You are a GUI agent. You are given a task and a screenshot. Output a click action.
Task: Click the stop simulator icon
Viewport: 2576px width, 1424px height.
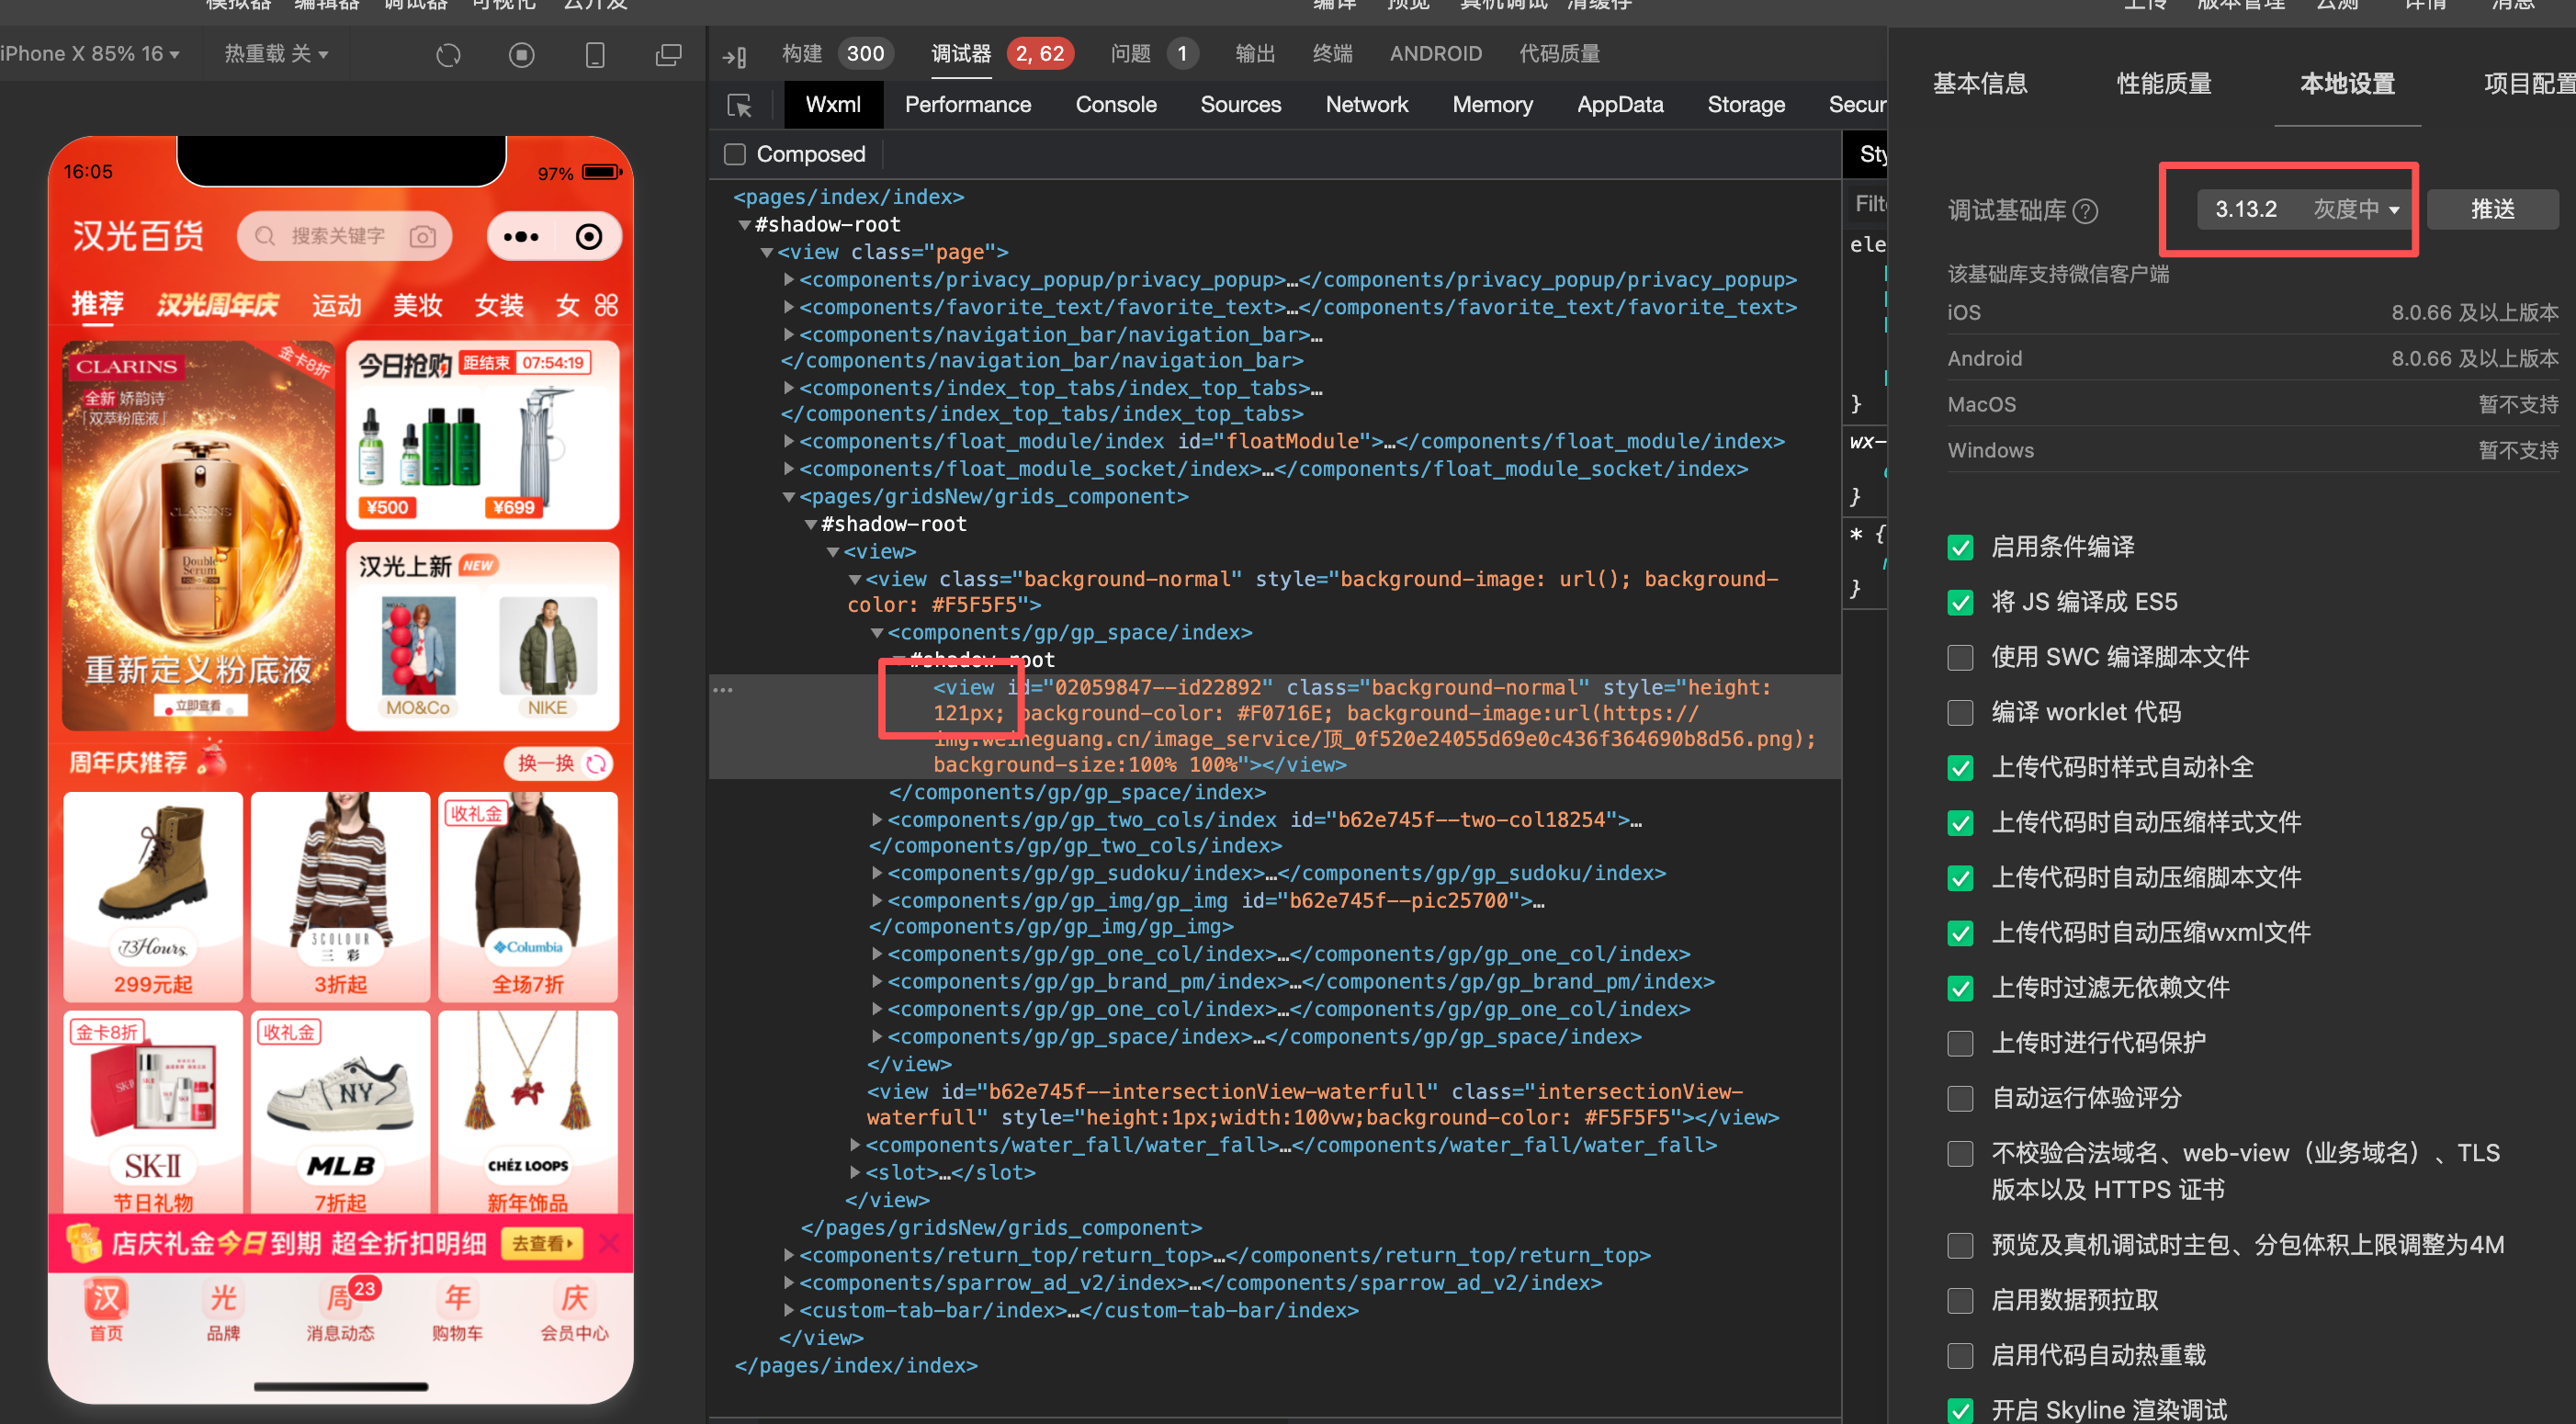tap(521, 55)
